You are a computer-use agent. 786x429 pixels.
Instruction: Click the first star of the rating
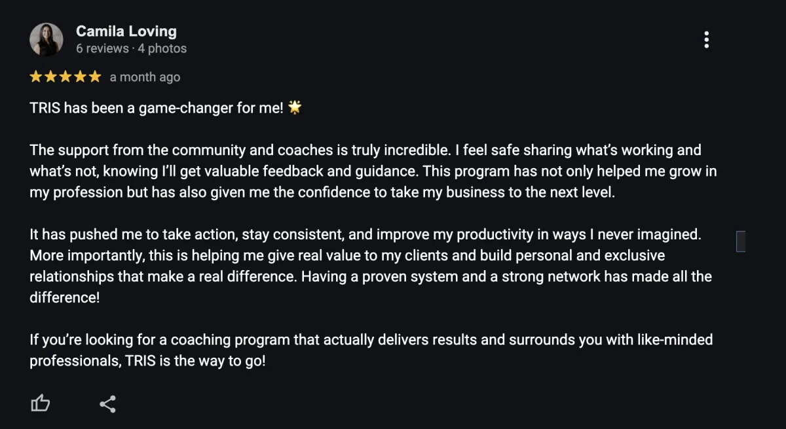tap(36, 77)
